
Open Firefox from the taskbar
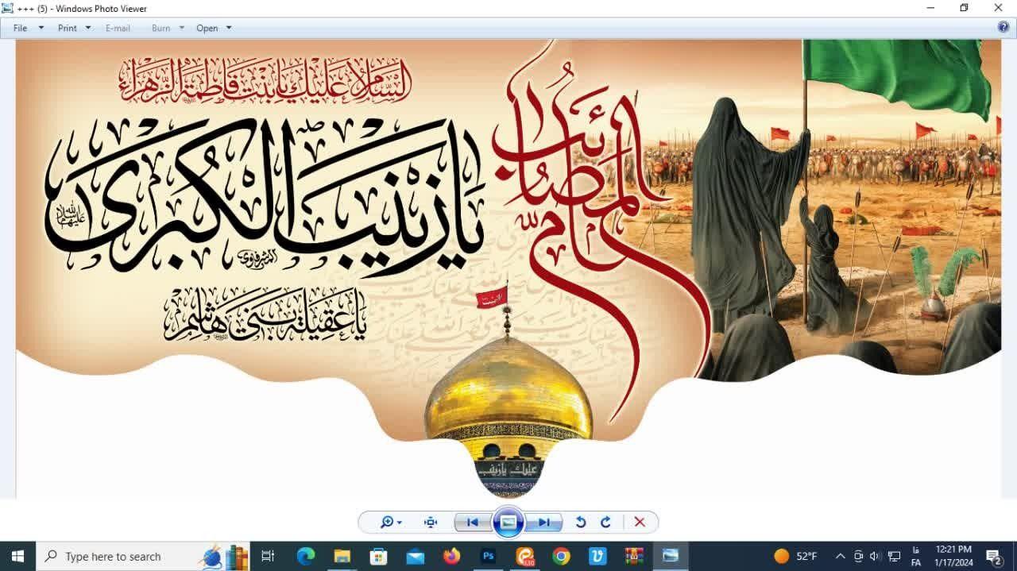point(452,556)
